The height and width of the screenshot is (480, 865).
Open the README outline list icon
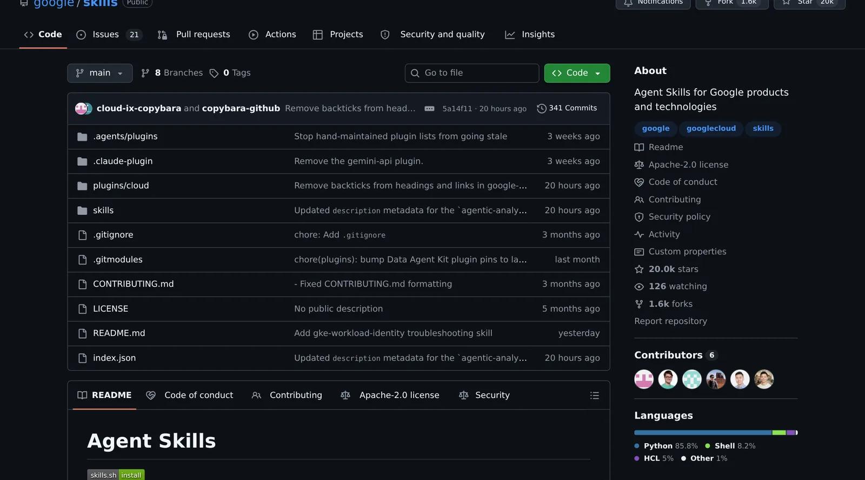coord(595,396)
